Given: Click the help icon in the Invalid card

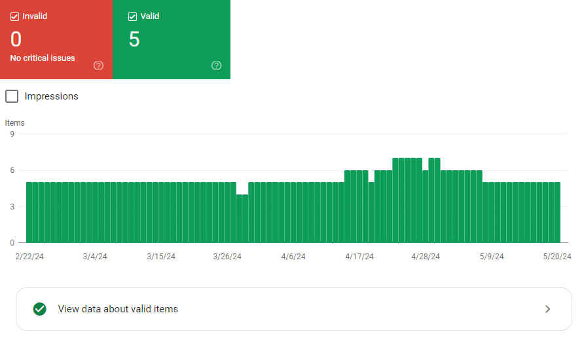Looking at the screenshot, I should pos(99,65).
